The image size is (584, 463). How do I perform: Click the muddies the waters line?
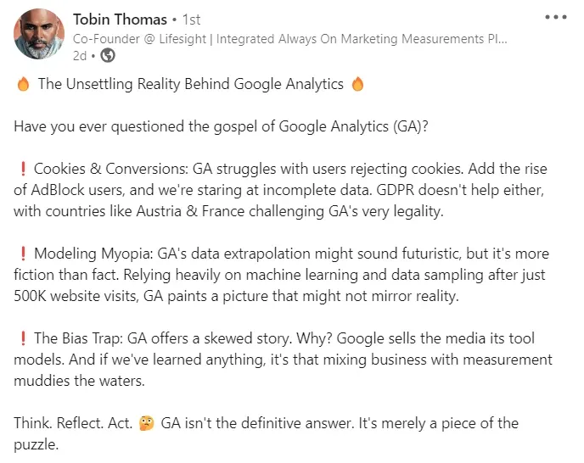coord(79,381)
